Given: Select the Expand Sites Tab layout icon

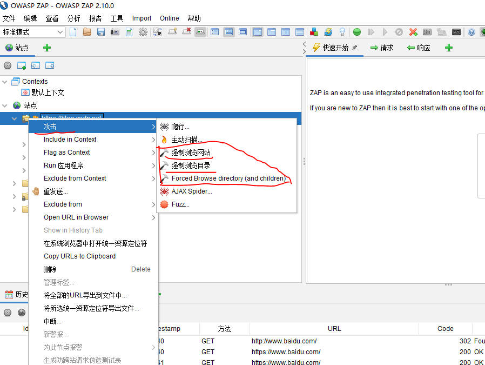Looking at the screenshot, I should point(214,32).
